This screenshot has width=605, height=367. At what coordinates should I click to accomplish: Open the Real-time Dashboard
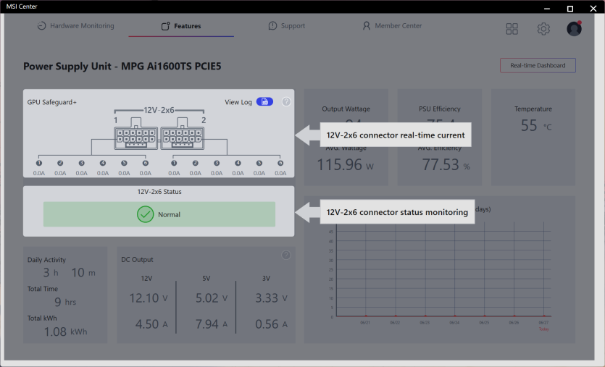(538, 66)
